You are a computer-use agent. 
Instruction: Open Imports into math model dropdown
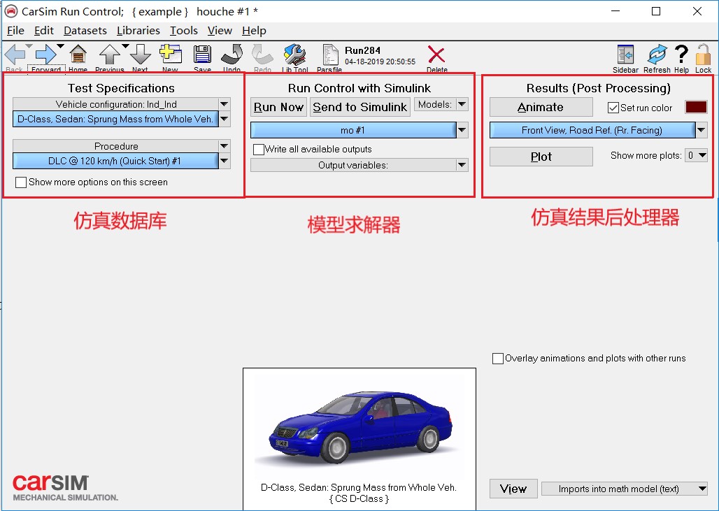pyautogui.click(x=624, y=489)
